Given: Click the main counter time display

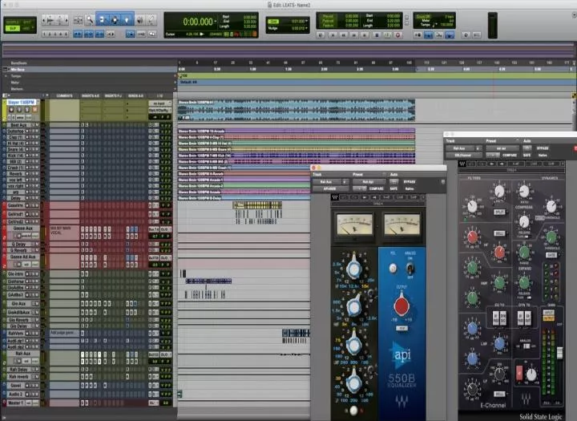Looking at the screenshot, I should [x=198, y=22].
